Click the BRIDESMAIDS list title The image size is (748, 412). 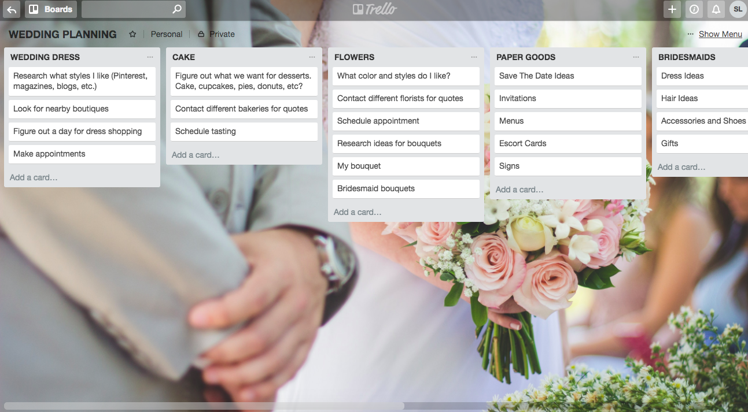687,57
